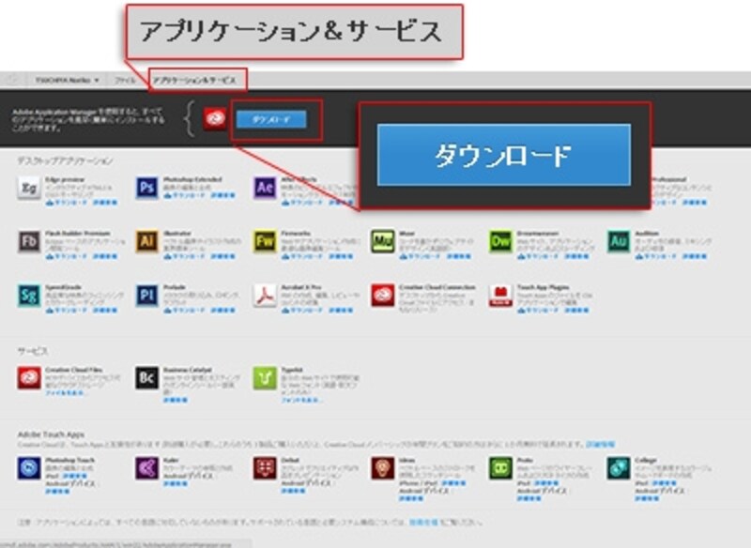Click the blue link under Creative Cloud Files
Viewport: 751px width, 548px height.
click(x=65, y=392)
